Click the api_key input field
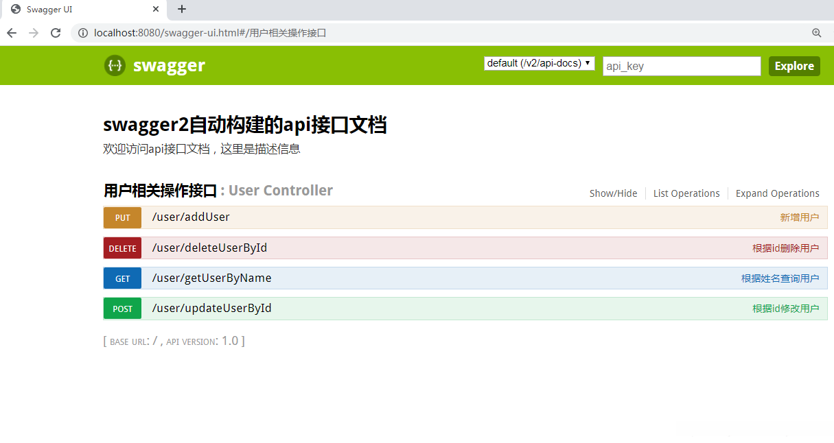Screen dimensions: 834x443 click(x=682, y=66)
